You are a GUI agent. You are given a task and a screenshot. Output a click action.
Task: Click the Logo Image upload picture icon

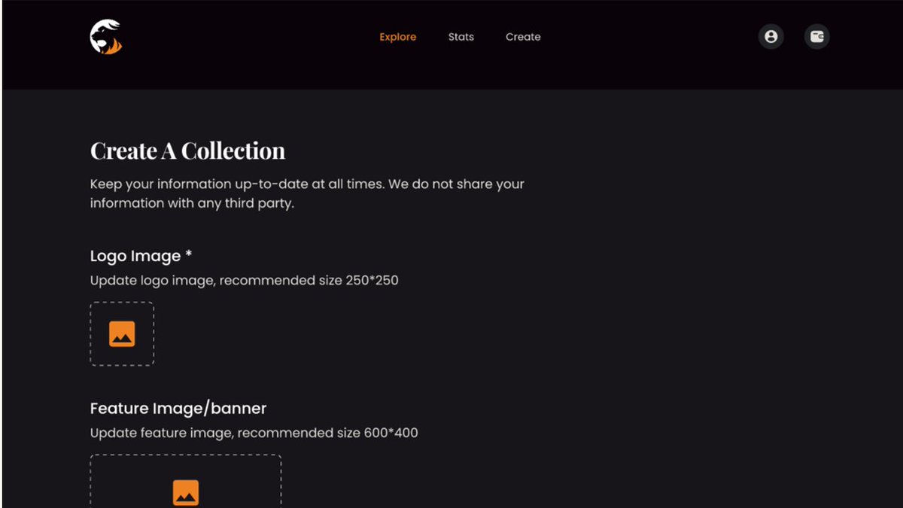point(122,334)
